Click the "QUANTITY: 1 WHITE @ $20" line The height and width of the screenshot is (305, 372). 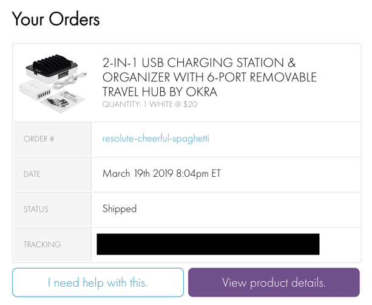tap(149, 105)
